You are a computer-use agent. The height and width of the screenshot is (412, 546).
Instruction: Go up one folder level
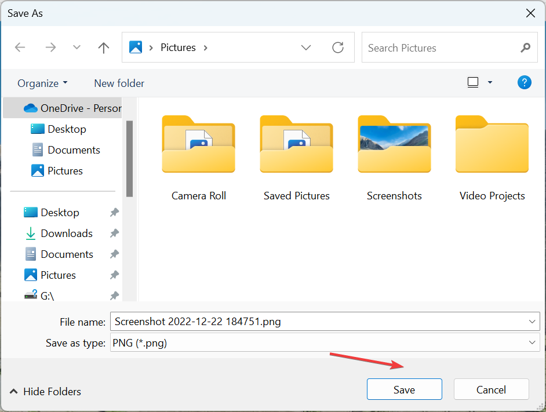[x=104, y=48]
